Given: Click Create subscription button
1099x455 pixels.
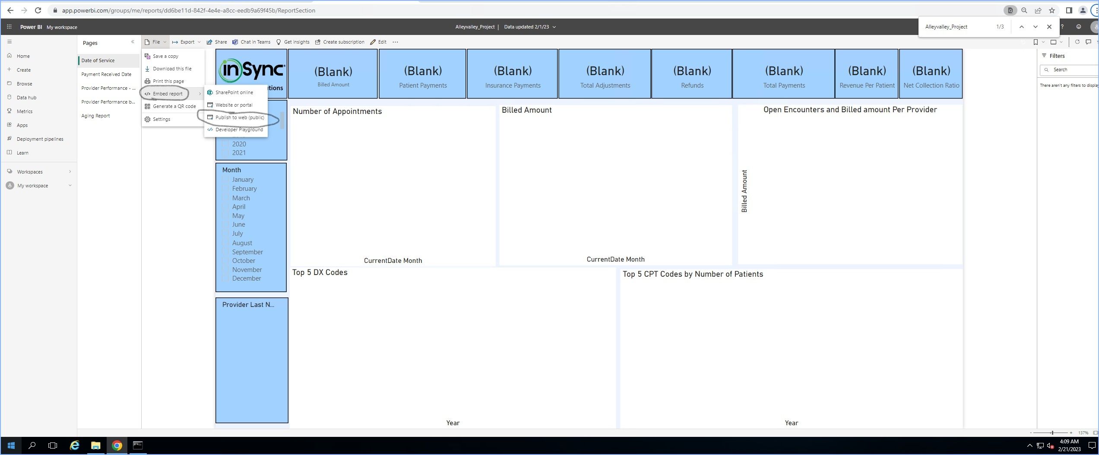Looking at the screenshot, I should 339,42.
